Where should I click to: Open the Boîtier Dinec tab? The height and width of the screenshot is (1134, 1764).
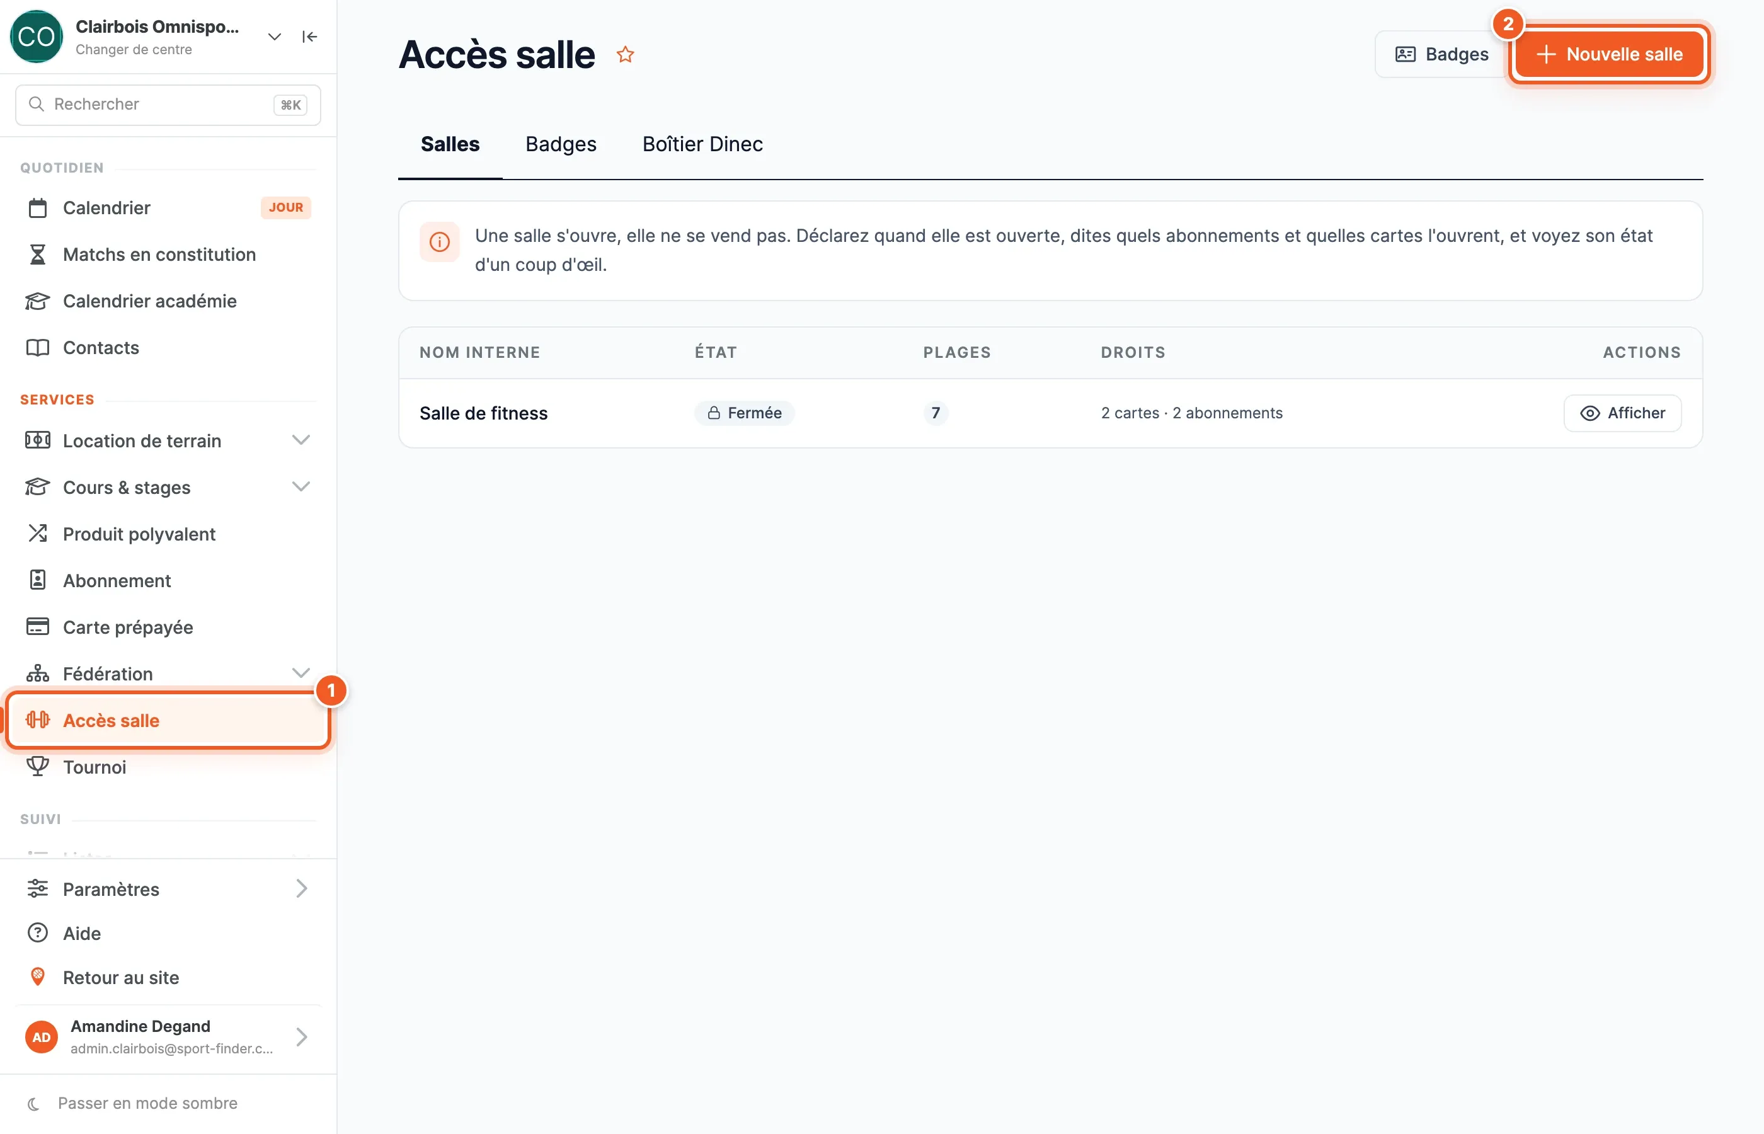702,144
